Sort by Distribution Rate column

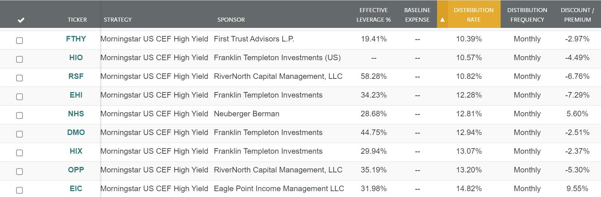(473, 15)
